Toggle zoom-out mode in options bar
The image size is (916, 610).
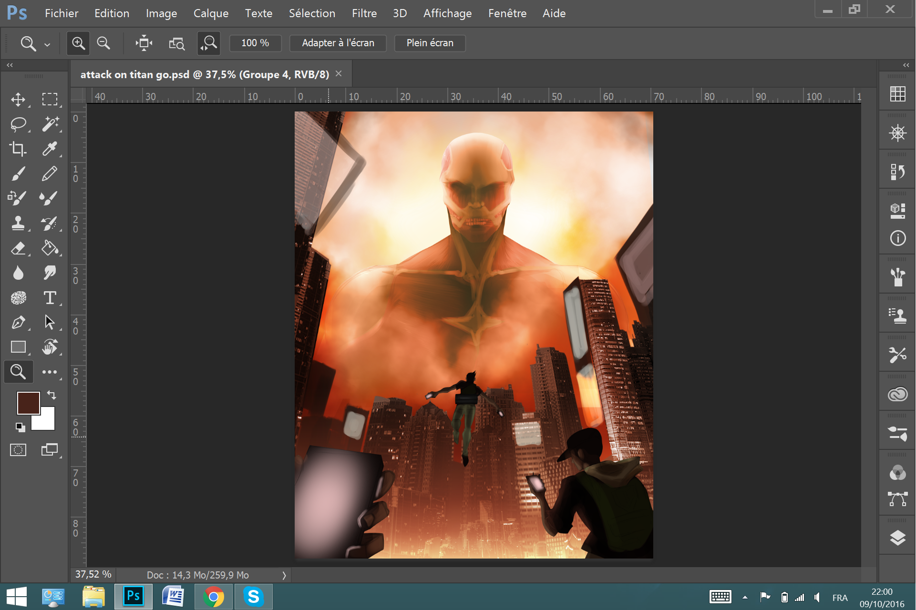[103, 43]
